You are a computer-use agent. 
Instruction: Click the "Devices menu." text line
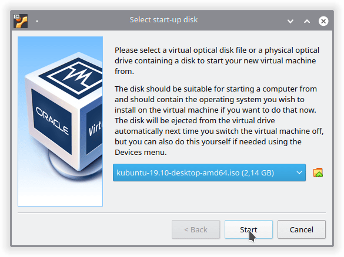point(141,152)
